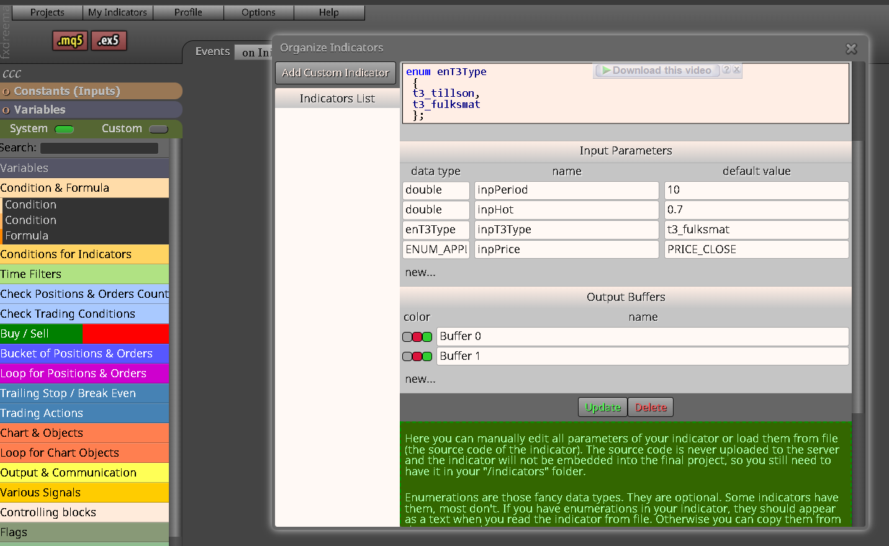Edit the t3_fulksmat default value

(x=756, y=230)
